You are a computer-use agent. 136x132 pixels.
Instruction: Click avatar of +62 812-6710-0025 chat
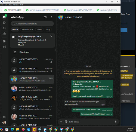14,89
